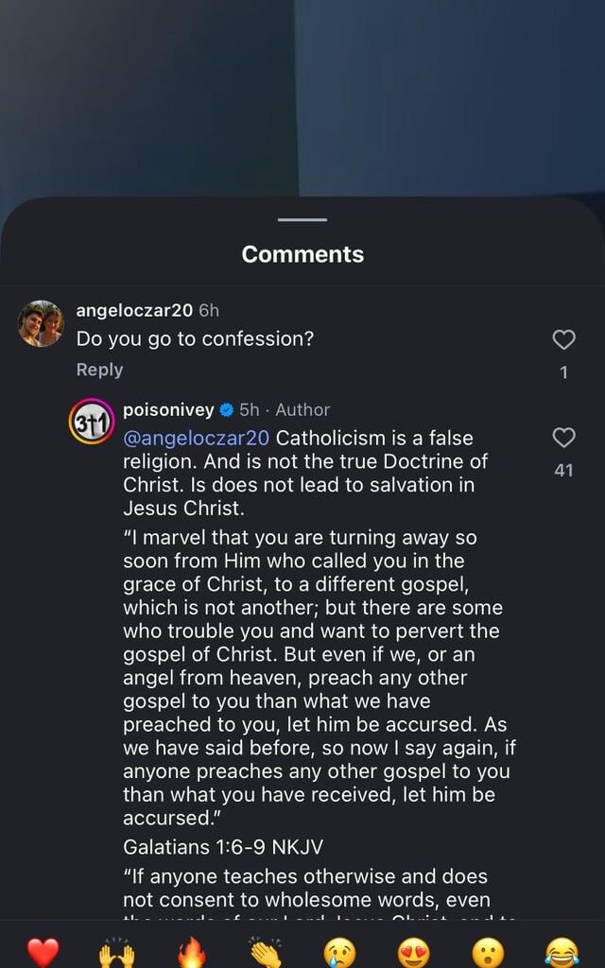Like angeloczar20's confession comment
This screenshot has height=968, width=605.
(x=564, y=339)
